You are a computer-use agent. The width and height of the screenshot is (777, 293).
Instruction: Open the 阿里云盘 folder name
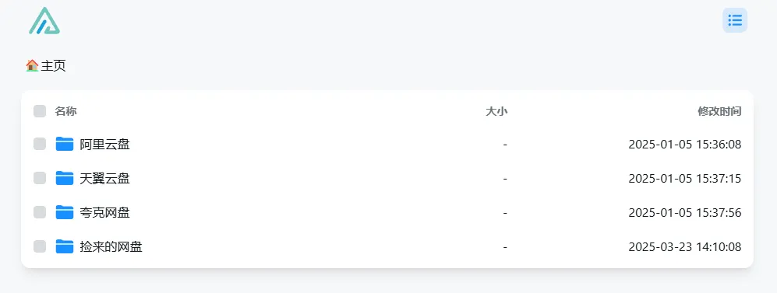[104, 145]
